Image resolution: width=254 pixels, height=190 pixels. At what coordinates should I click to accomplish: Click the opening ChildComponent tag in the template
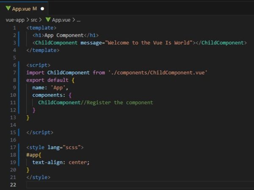pyautogui.click(x=56, y=43)
